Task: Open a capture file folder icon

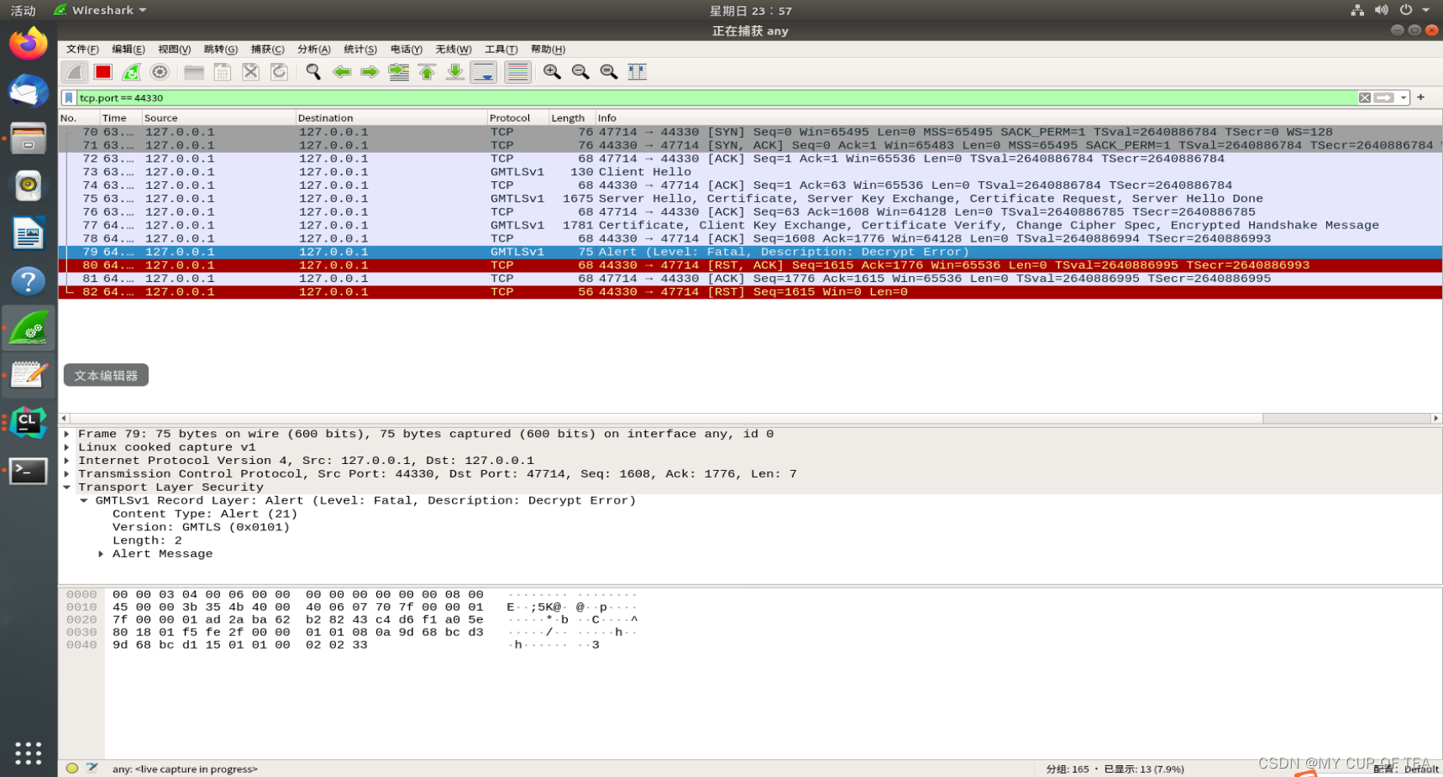Action: (194, 72)
